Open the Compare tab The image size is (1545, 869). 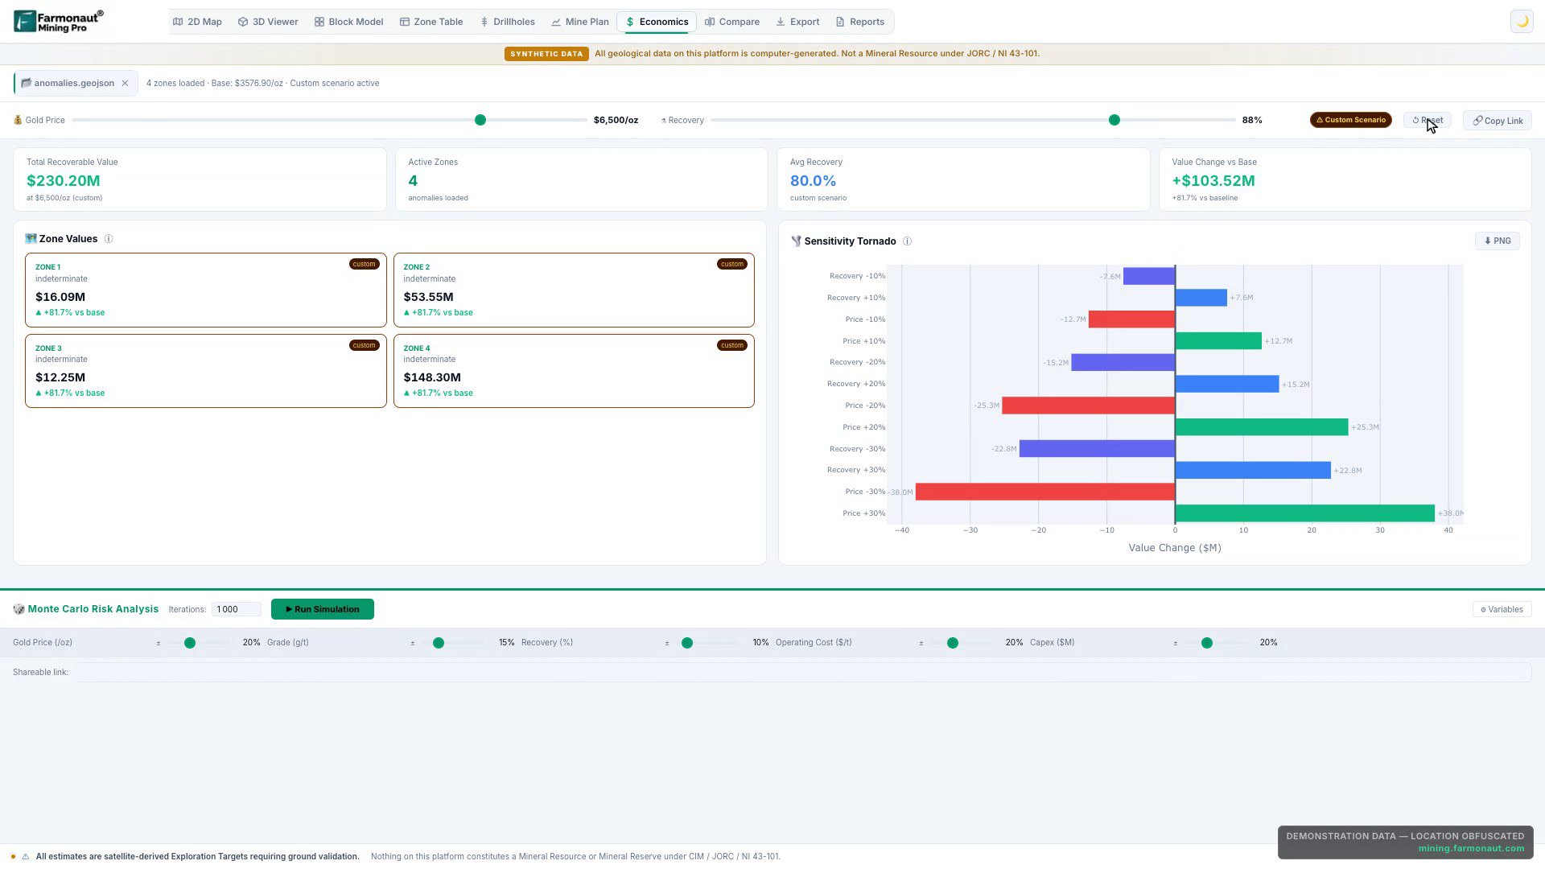[x=732, y=22]
